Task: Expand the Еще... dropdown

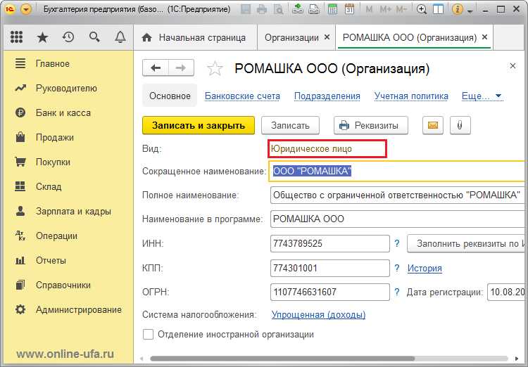Action: (482, 96)
